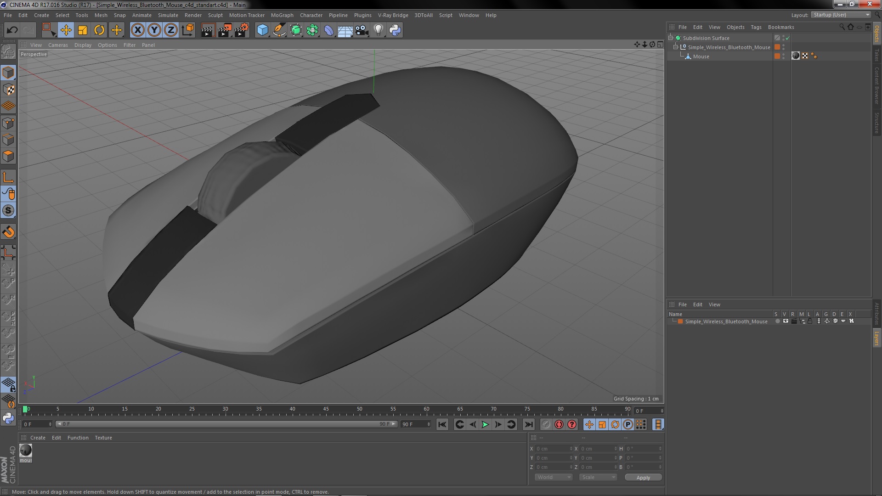Activate the Scale tool
This screenshot has width=882, height=496.
coord(83,30)
